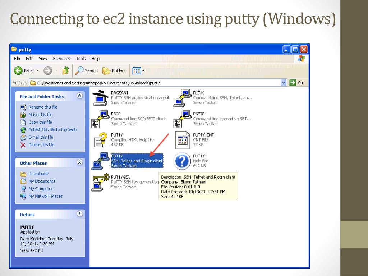This screenshot has width=368, height=276.
Task: Go to My Documents in Other Places
Action: click(x=42, y=181)
